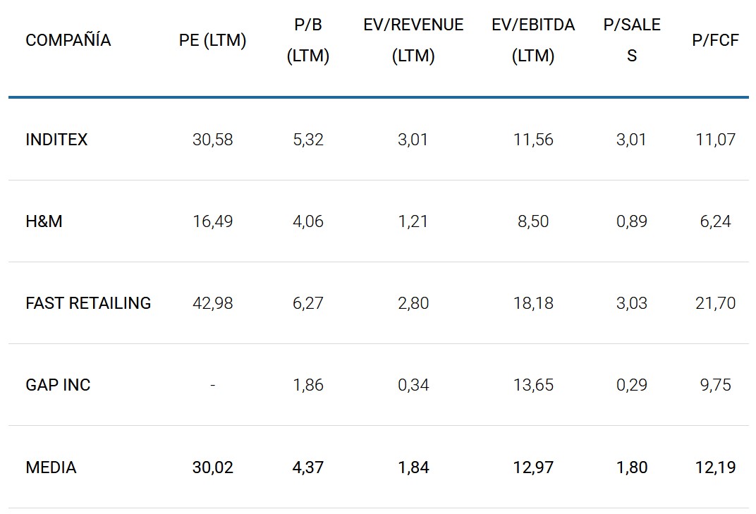This screenshot has height=514, width=756.
Task: Click the H&M row label
Action: 44,221
